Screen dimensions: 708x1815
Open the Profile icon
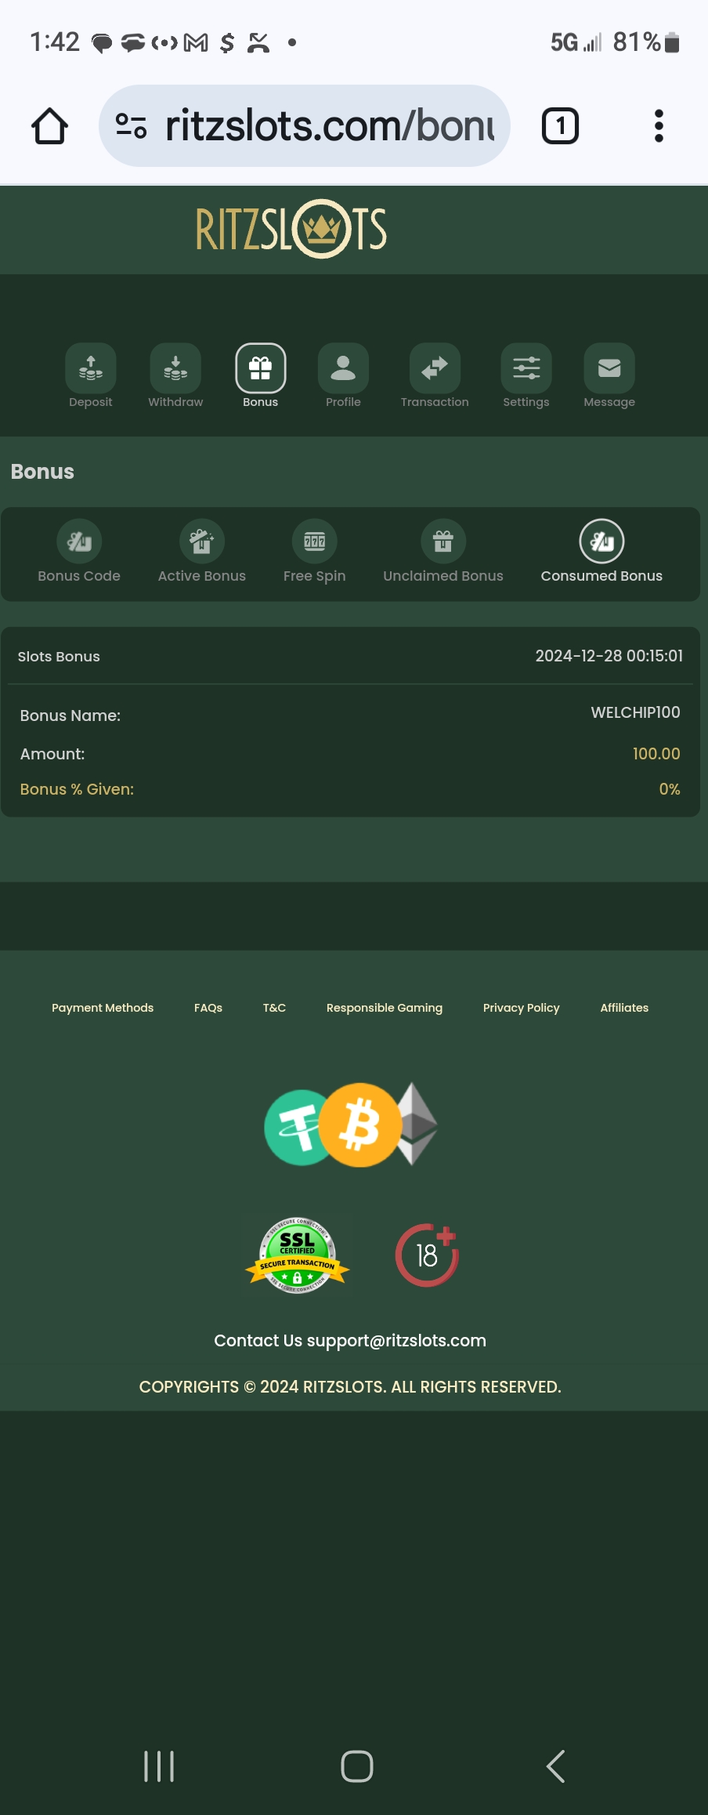[x=343, y=368]
